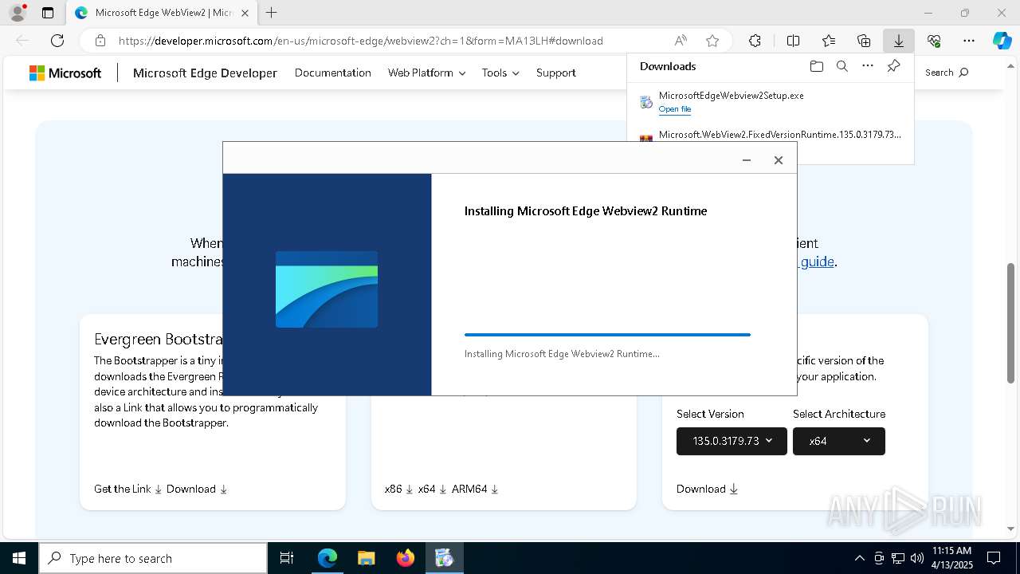Open Microsoft Edge Developer home link
1020x574 pixels.
click(205, 73)
